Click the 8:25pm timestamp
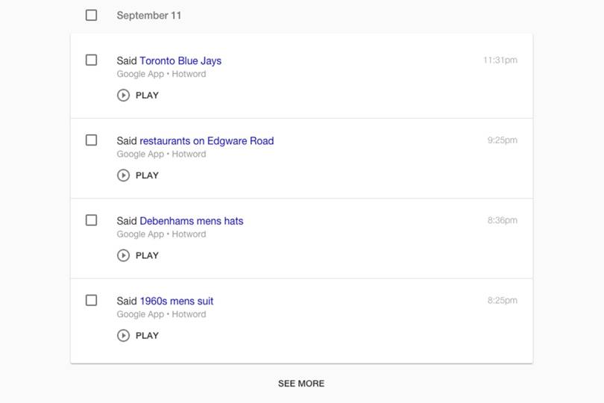 coord(502,301)
